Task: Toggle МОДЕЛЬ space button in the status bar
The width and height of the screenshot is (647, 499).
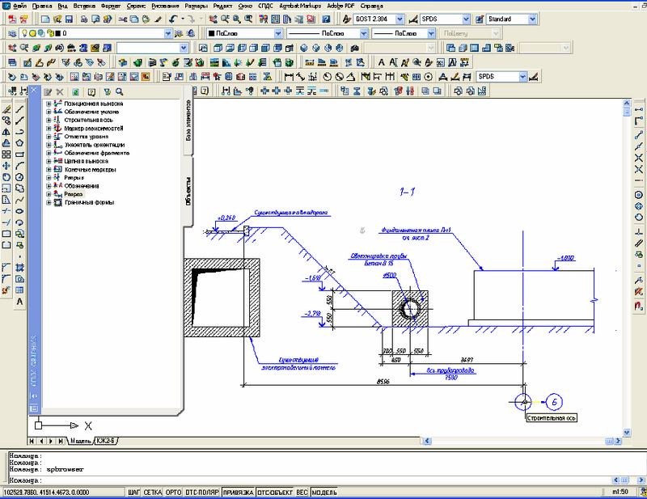Action: point(324,492)
